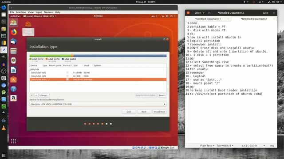Click the host network icon in top bar

pyautogui.click(x=269, y=2)
